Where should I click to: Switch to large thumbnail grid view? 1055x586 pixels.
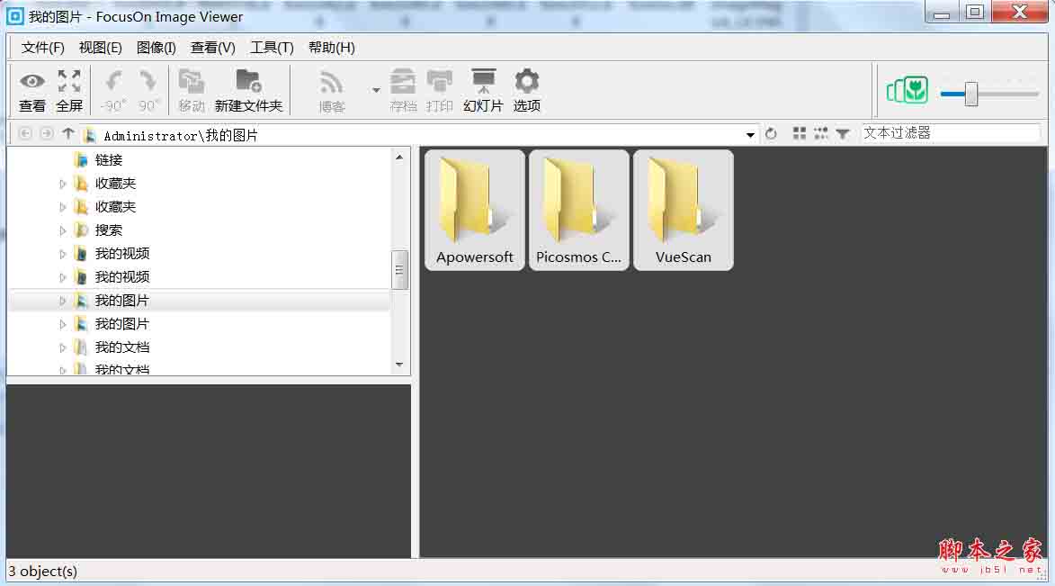pos(800,133)
